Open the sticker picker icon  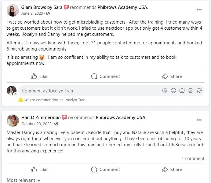click(x=199, y=91)
